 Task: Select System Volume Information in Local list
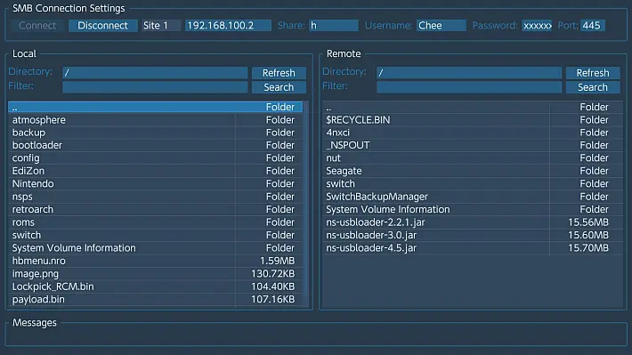tap(155, 248)
